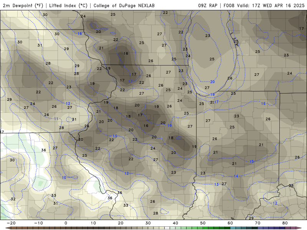This screenshot has height=230, width=307.
Task: Click the 50 label on the color scale
Action: pos(203,223)
